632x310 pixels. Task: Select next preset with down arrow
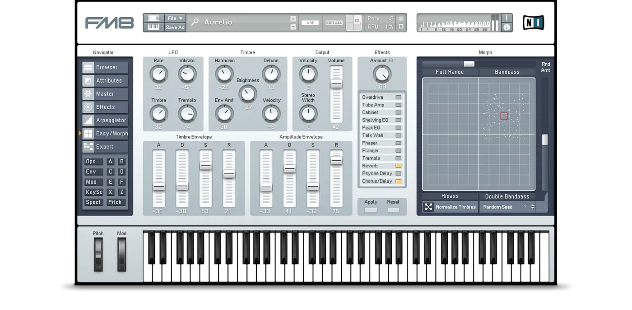[293, 27]
